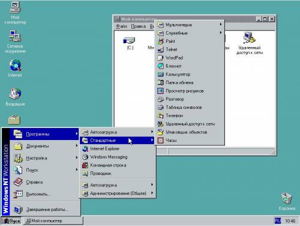Click the RU language indicator in tray
This screenshot has height=226, width=300.
(x=278, y=221)
